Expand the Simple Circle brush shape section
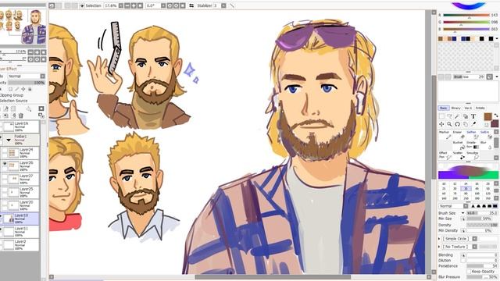Screen dimensions: 500x281 tap(439, 239)
